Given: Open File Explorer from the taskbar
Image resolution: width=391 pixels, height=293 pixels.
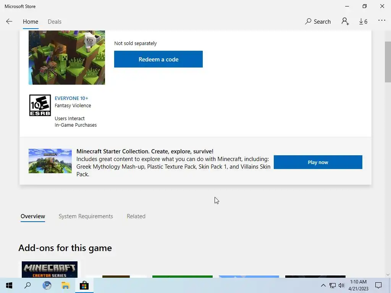Looking at the screenshot, I should 66,285.
